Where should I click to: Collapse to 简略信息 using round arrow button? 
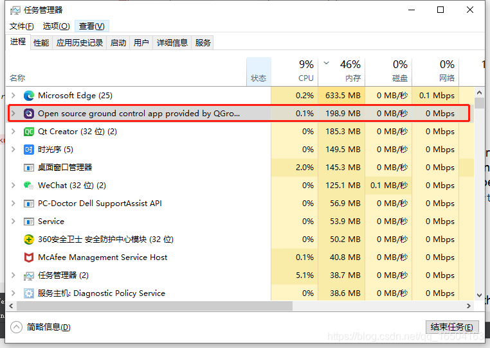pyautogui.click(x=16, y=327)
